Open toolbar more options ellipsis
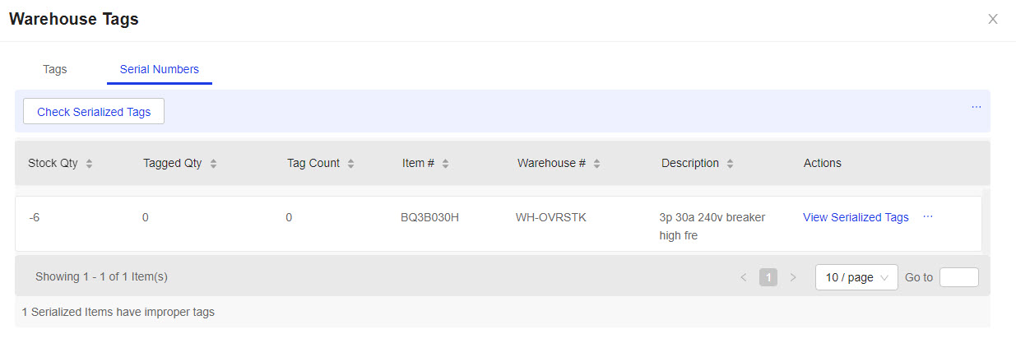Screen dimensions: 1016x348 [976, 107]
